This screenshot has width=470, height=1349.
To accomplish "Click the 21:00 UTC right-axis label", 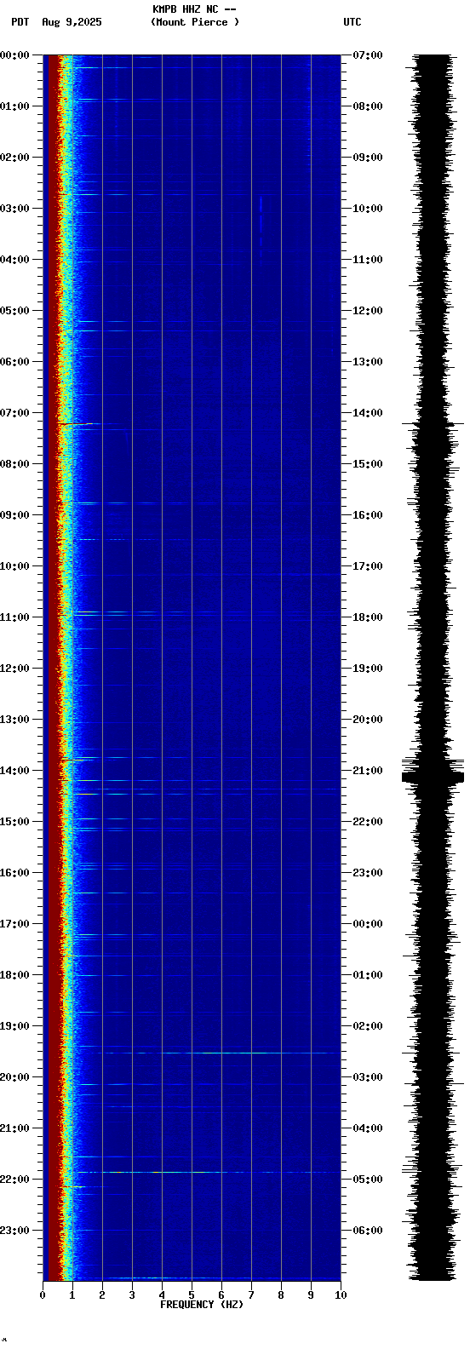I will 367,771.
